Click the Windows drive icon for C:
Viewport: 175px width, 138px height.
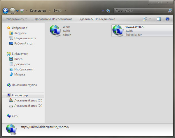[11, 100]
